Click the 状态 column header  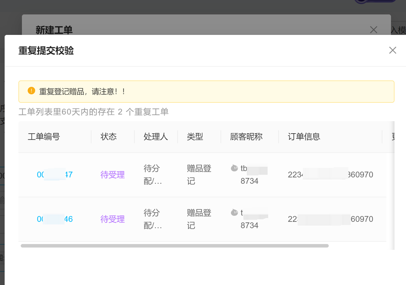(x=108, y=137)
